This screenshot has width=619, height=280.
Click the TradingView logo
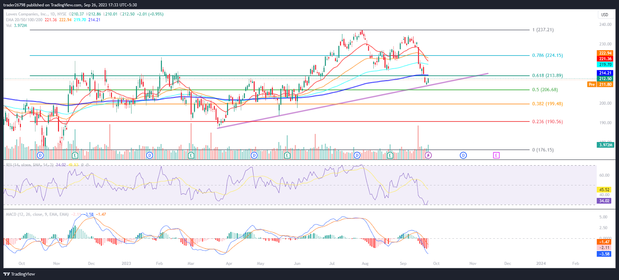pos(19,274)
